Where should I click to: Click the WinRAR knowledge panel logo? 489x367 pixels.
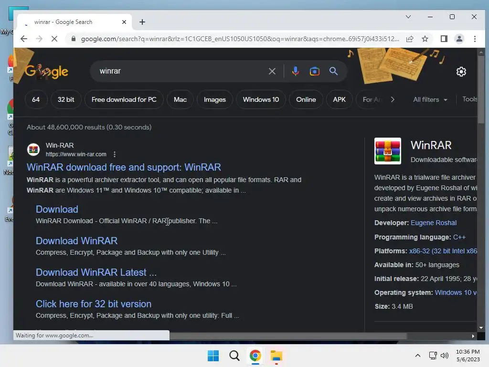387,151
